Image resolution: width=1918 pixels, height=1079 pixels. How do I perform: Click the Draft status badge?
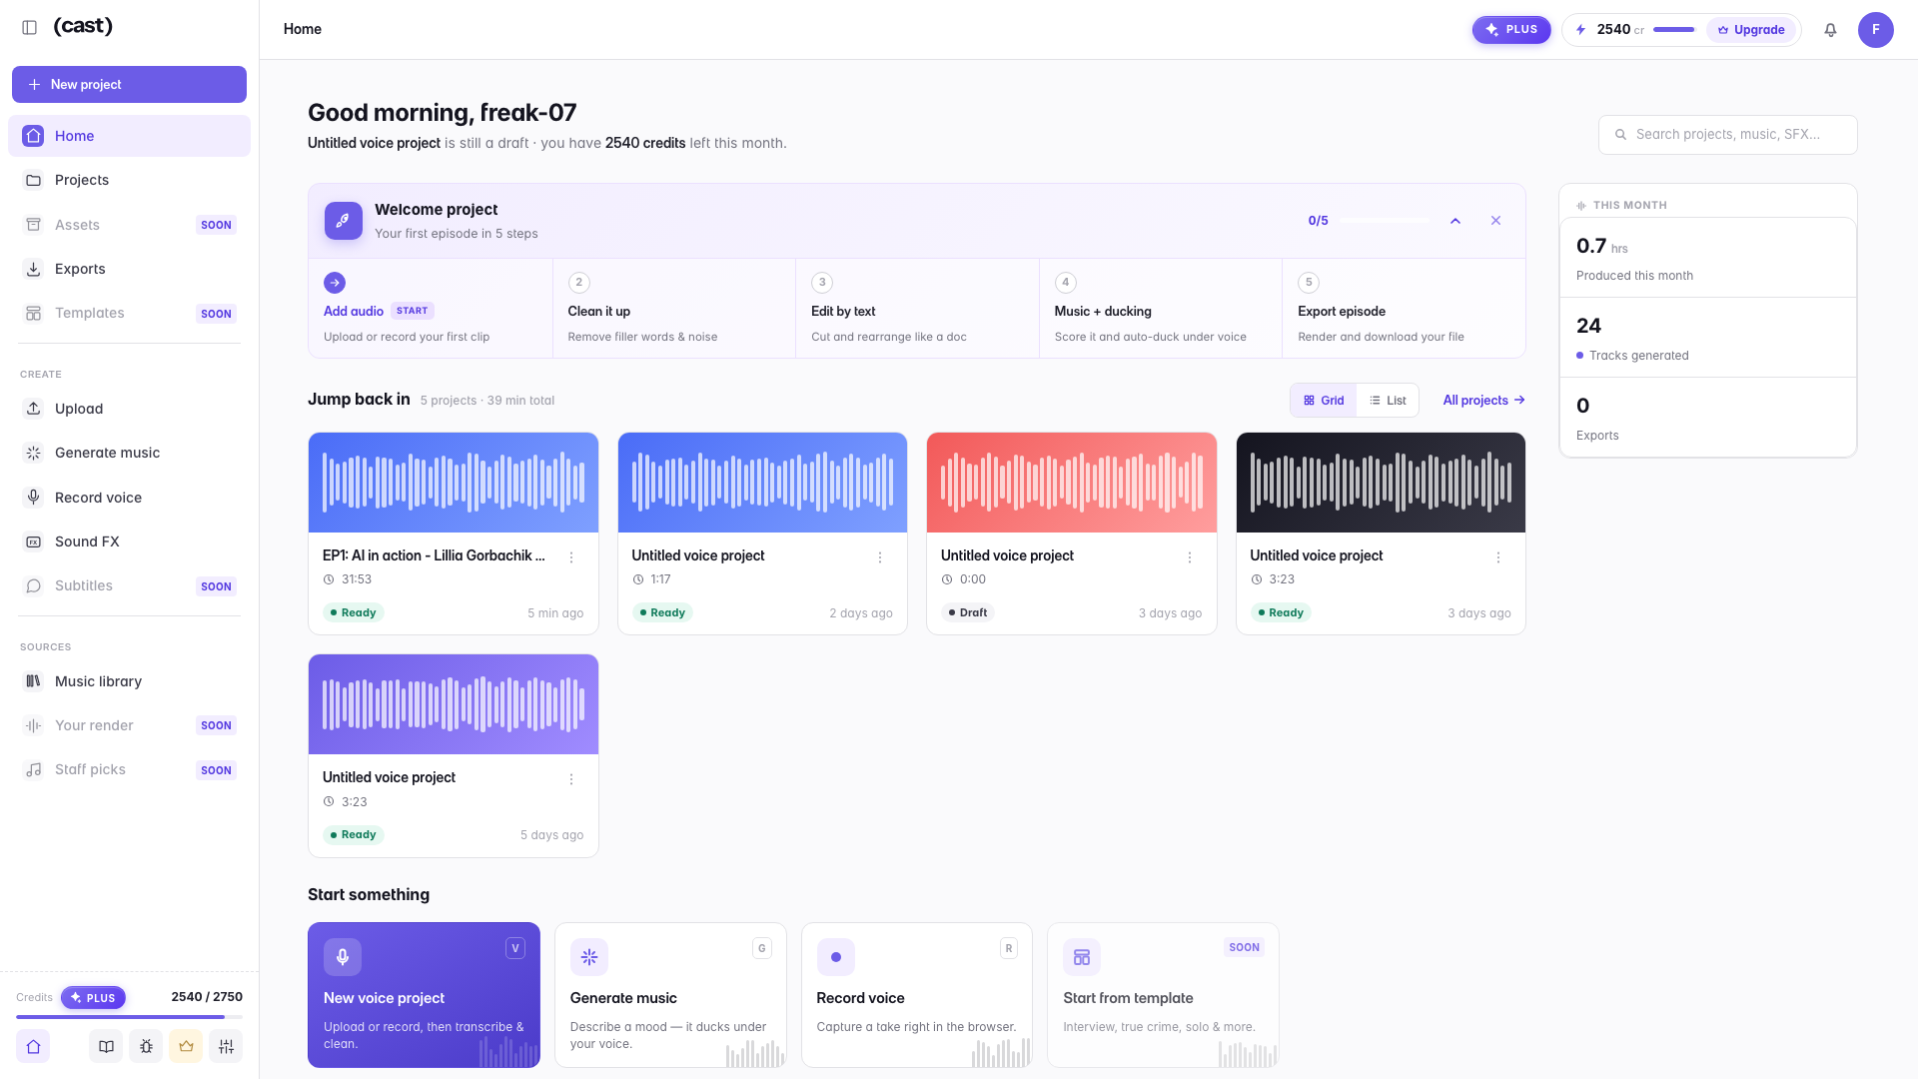tap(967, 613)
